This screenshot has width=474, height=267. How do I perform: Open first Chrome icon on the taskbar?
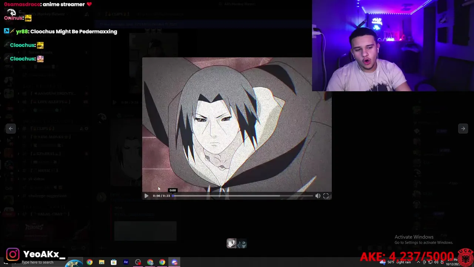tap(90, 262)
